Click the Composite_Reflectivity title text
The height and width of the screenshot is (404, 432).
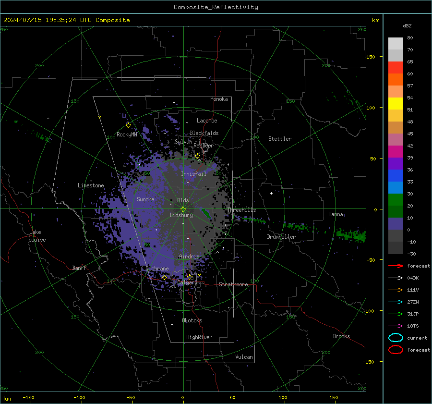pos(216,7)
